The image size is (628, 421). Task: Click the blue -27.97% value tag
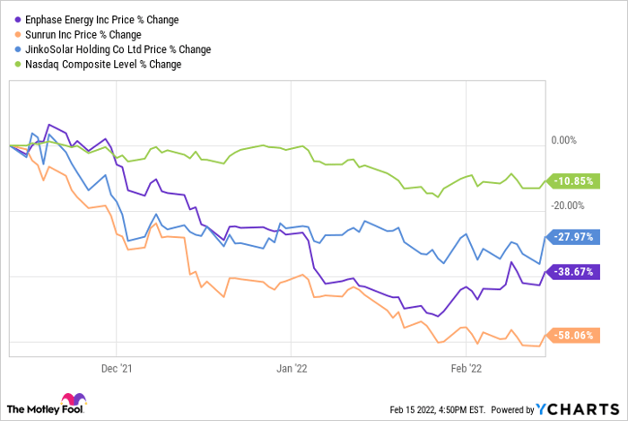point(571,235)
